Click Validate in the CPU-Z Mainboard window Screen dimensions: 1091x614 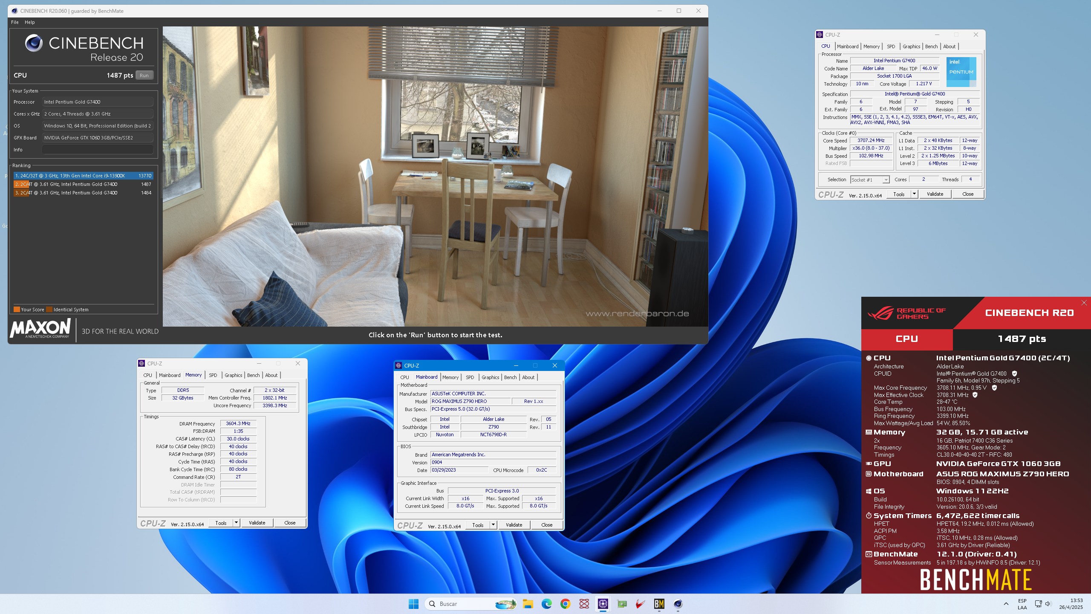pyautogui.click(x=514, y=525)
